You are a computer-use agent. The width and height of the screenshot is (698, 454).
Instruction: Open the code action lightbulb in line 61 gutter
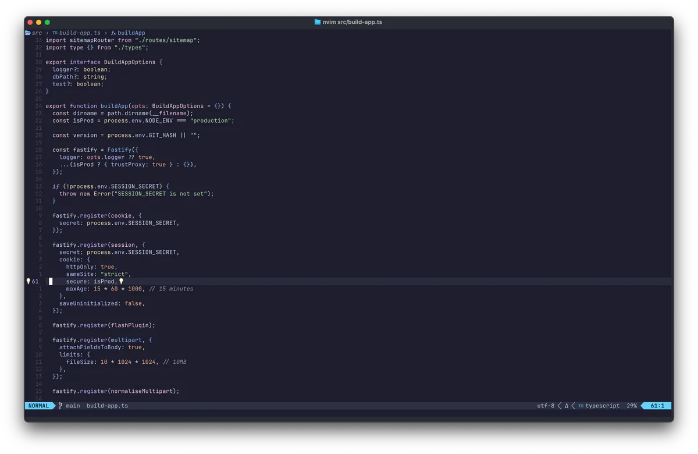click(x=27, y=281)
